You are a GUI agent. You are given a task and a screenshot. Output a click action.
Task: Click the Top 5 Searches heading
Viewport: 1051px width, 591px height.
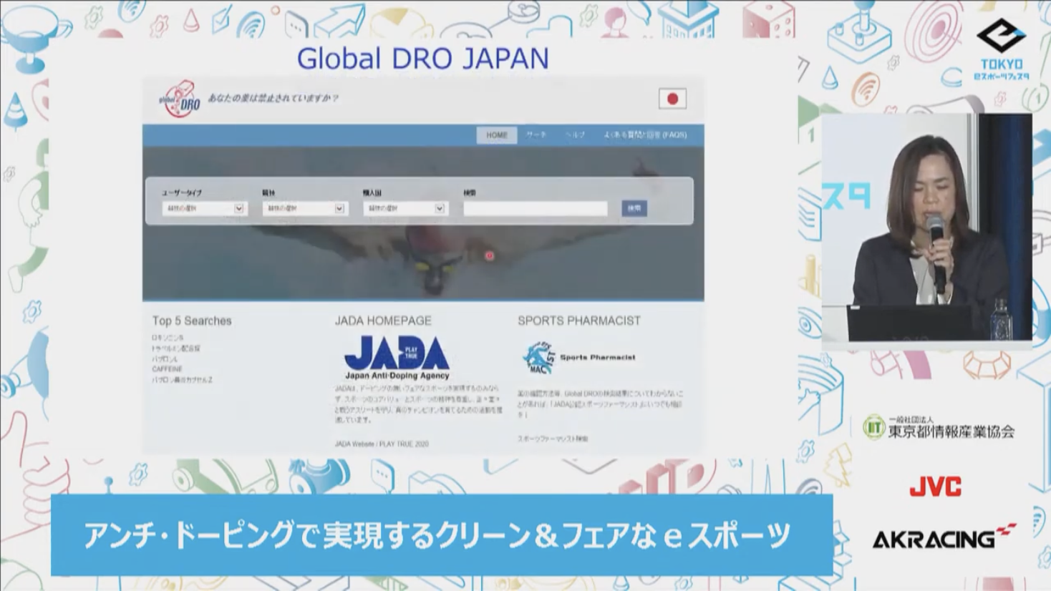click(x=192, y=321)
